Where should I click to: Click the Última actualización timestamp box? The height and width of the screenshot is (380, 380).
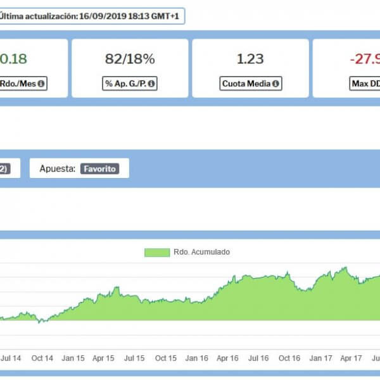(91, 16)
